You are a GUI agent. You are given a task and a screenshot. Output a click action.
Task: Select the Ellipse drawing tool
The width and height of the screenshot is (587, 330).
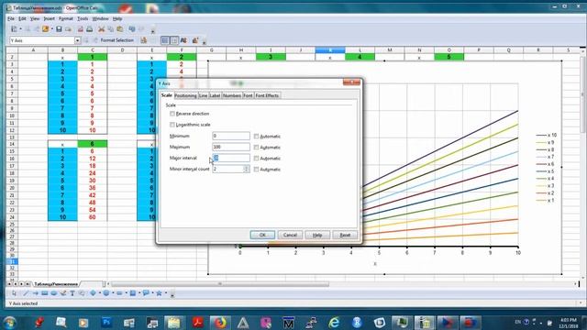tap(54, 293)
